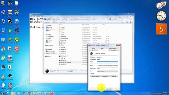
Task: Expand the address bar history dropdown
Action: pos(107,19)
